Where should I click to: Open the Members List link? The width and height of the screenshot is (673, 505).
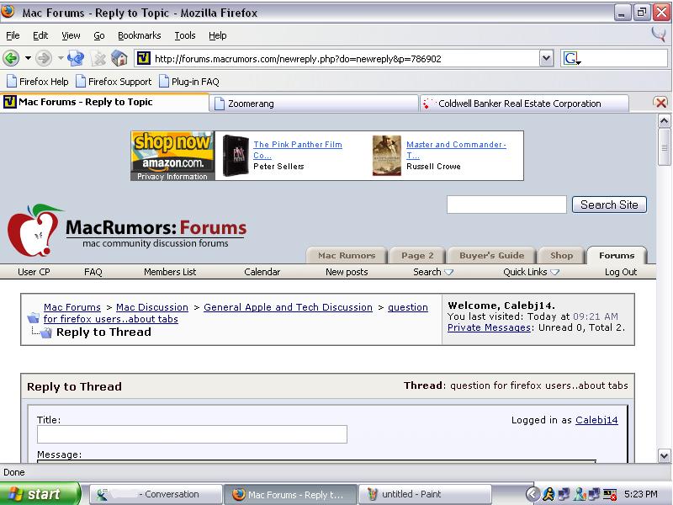tap(170, 272)
